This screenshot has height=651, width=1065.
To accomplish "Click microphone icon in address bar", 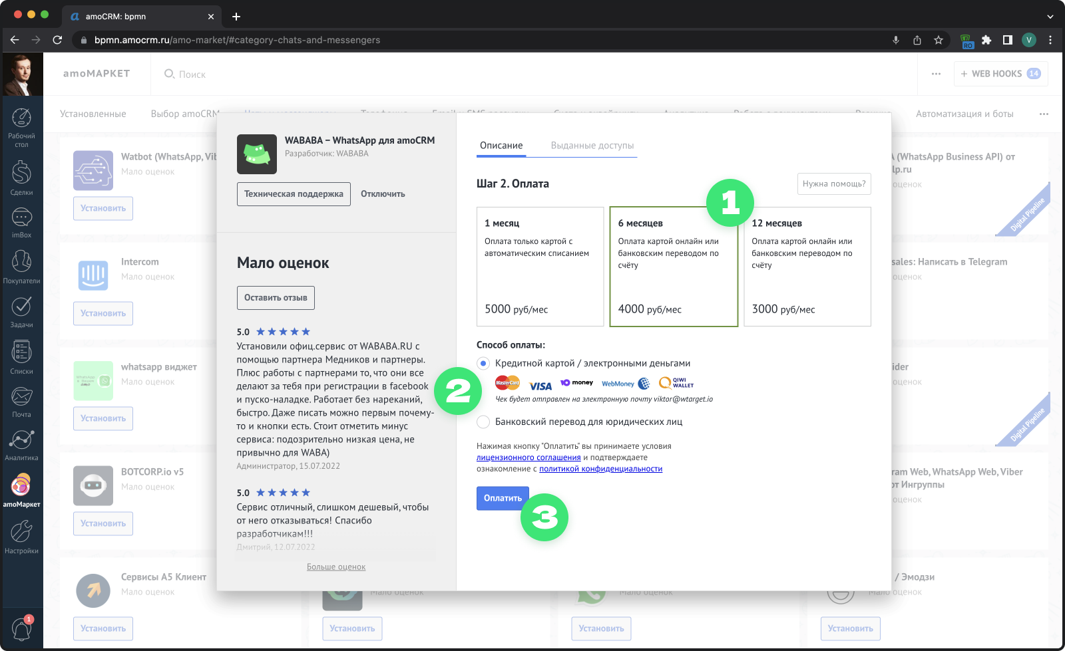I will coord(896,40).
